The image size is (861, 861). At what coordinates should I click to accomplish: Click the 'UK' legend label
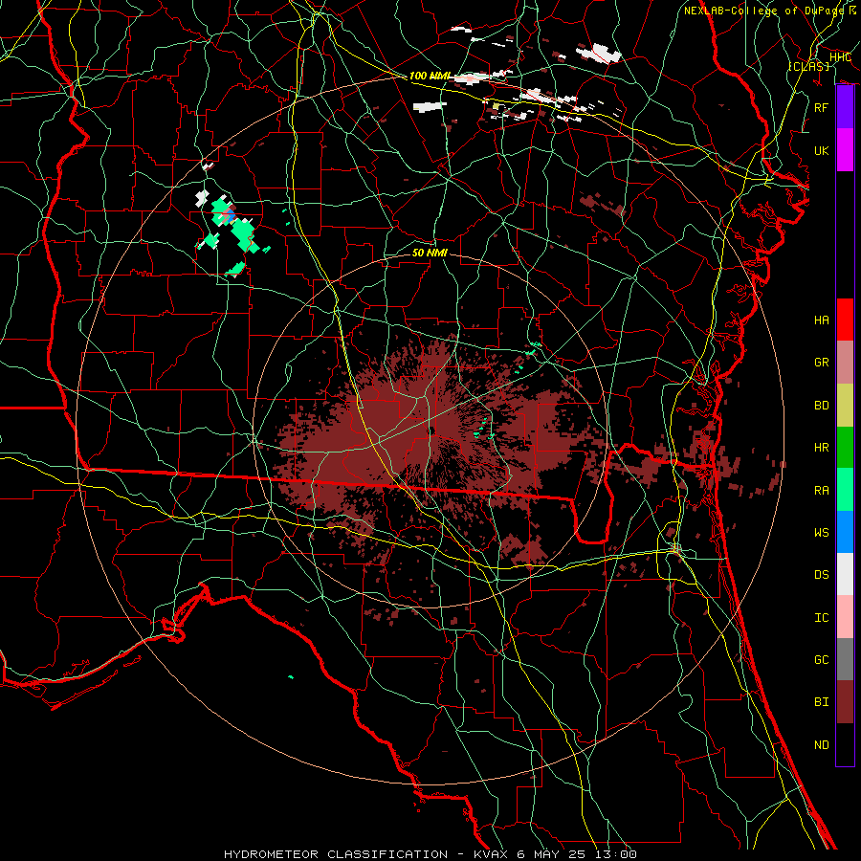[822, 150]
